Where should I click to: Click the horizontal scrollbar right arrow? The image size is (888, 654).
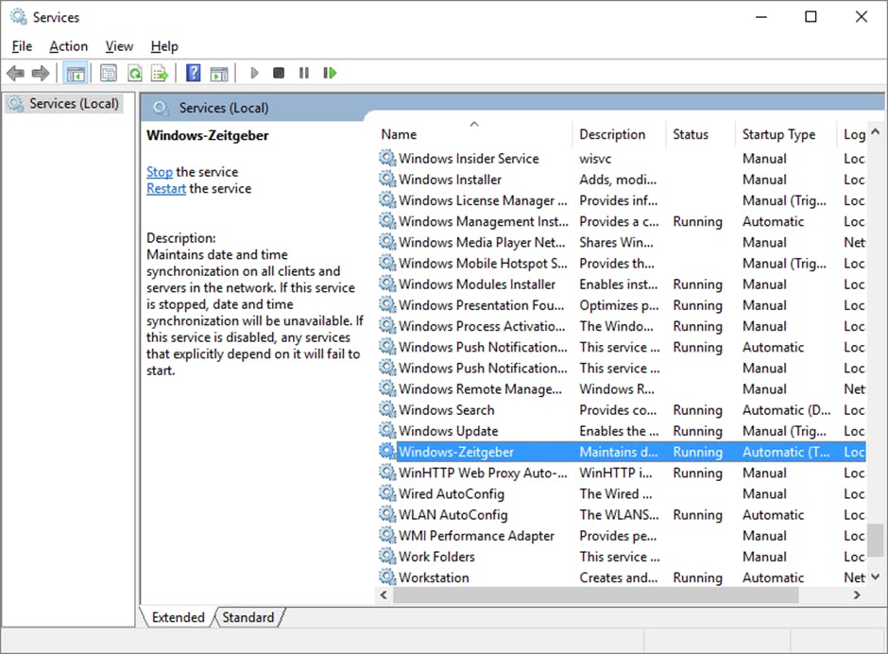(857, 595)
